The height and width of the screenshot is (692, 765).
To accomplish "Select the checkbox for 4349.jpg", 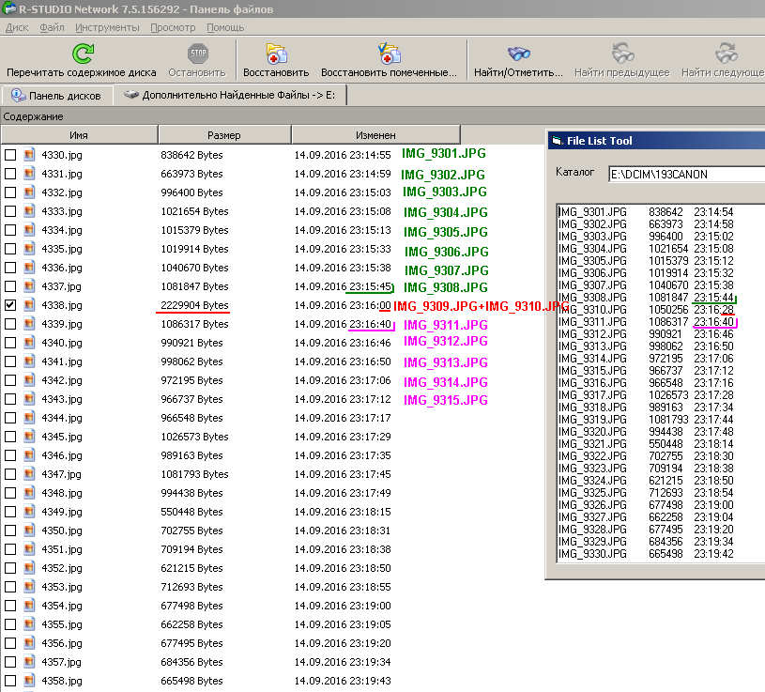I will (x=10, y=512).
